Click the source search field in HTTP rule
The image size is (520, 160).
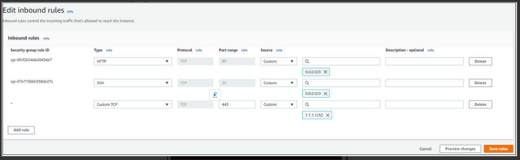(341, 61)
